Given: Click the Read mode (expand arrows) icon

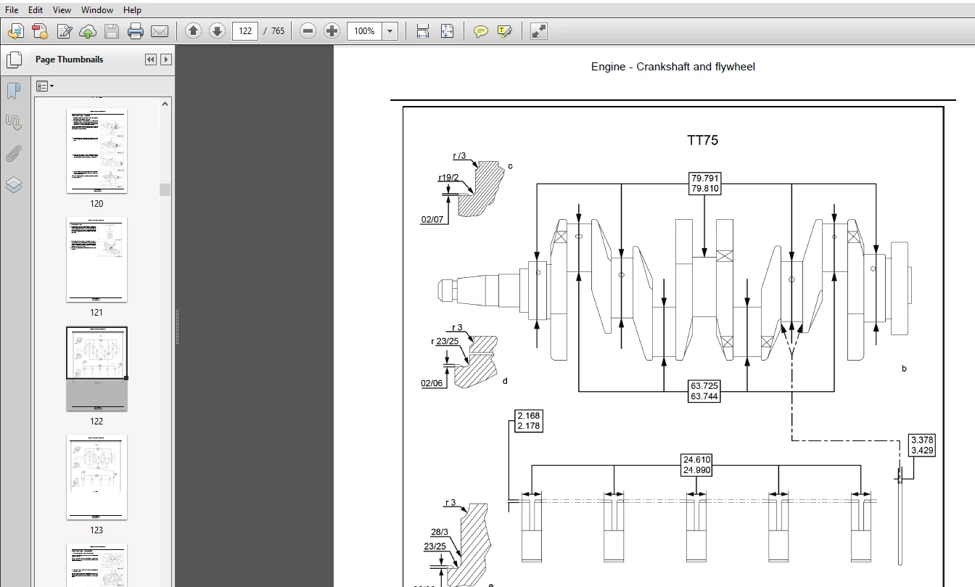Looking at the screenshot, I should pyautogui.click(x=538, y=31).
